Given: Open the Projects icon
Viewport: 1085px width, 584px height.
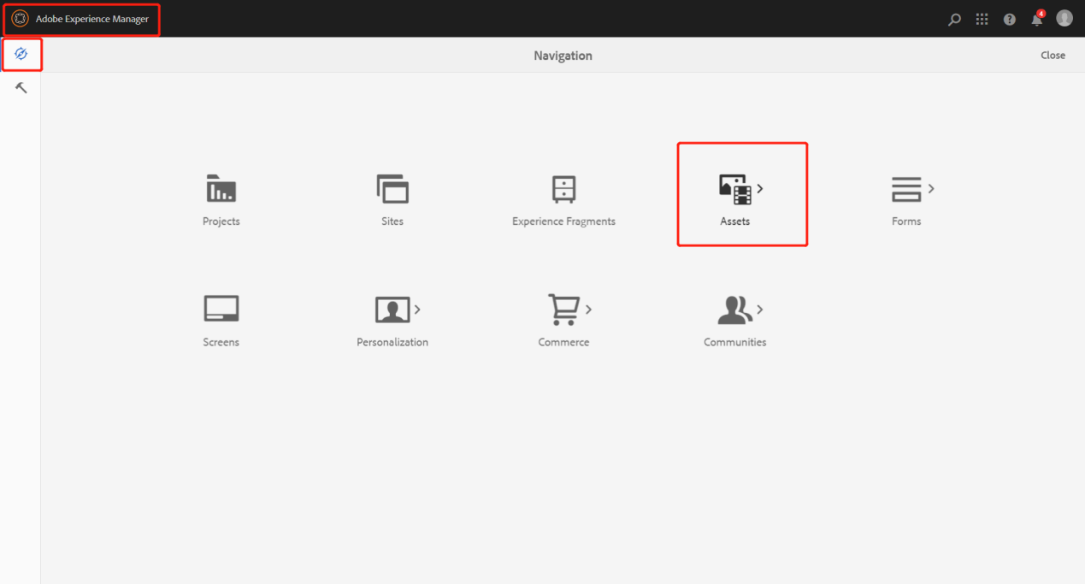Looking at the screenshot, I should [221, 189].
